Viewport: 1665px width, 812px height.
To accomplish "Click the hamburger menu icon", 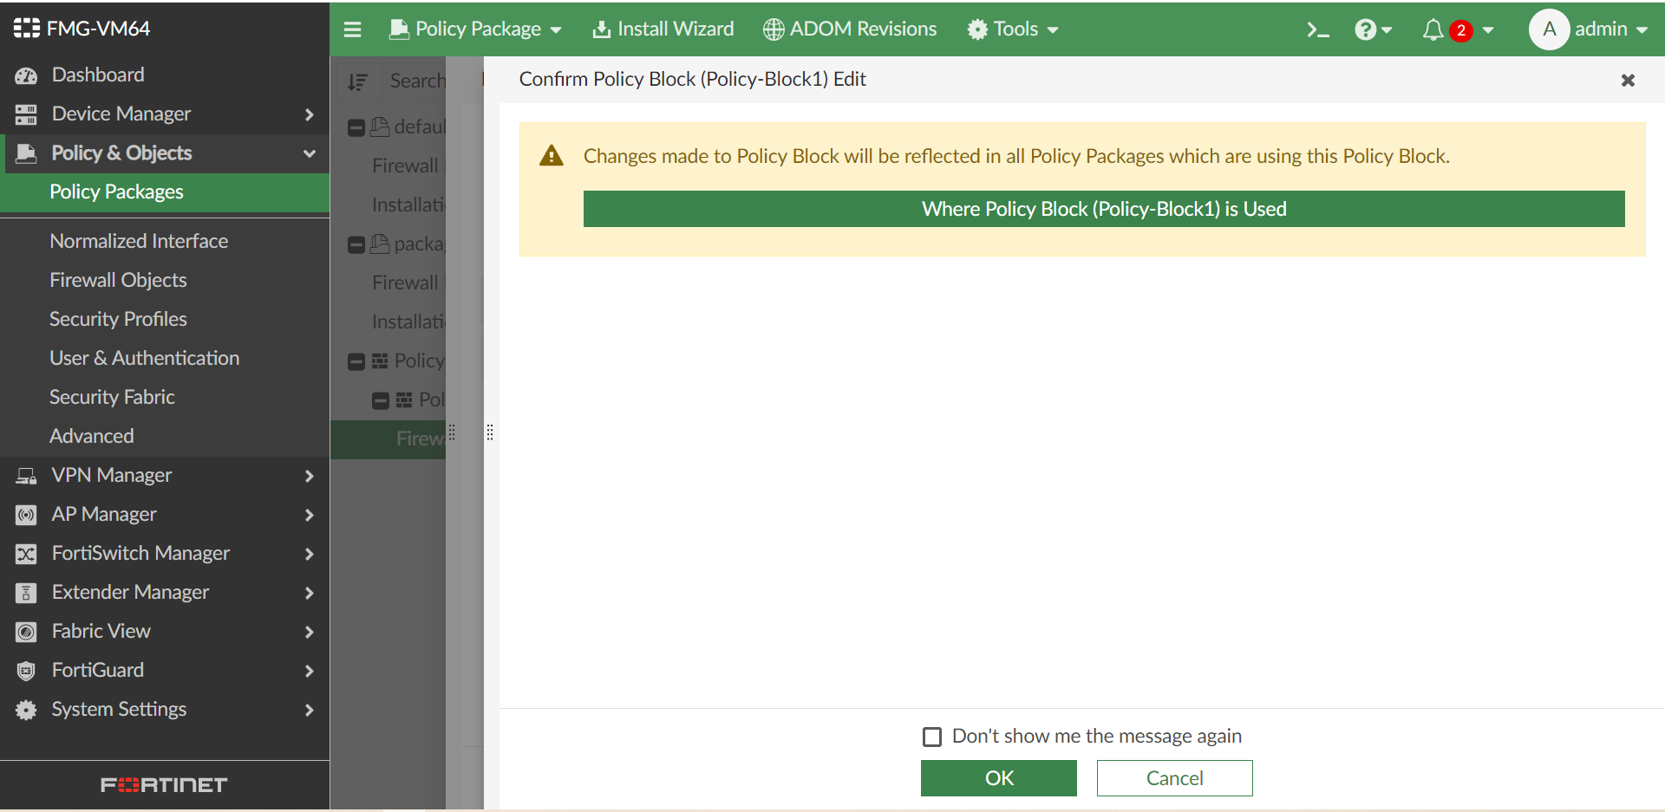I will pyautogui.click(x=353, y=29).
